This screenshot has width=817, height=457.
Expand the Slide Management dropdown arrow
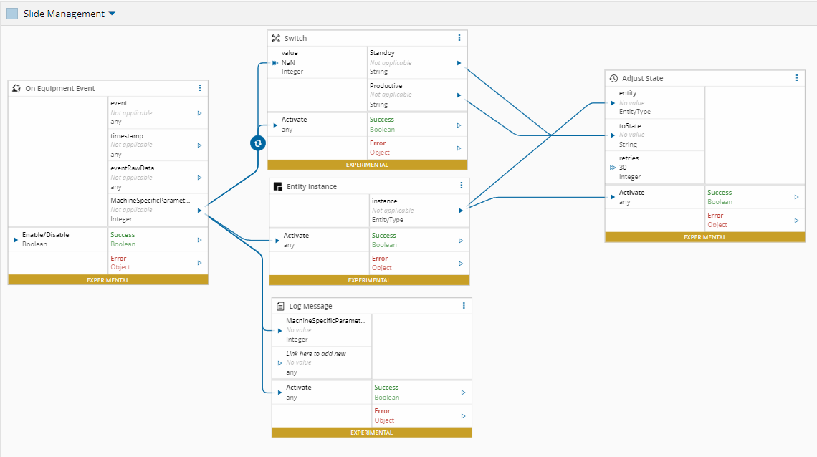(x=112, y=14)
